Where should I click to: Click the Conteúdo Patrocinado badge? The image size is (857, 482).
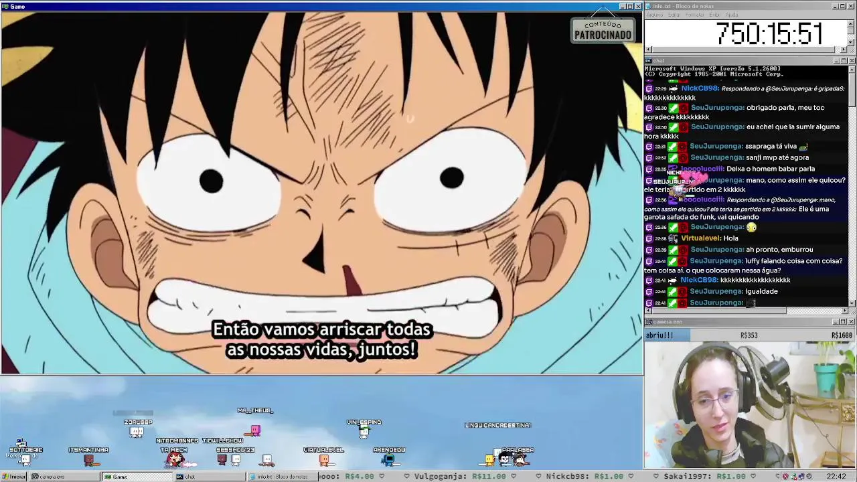click(x=603, y=29)
